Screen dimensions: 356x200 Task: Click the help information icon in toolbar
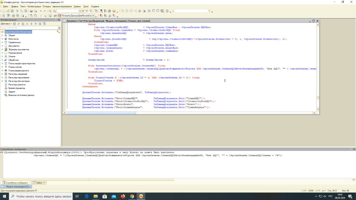pos(114,11)
